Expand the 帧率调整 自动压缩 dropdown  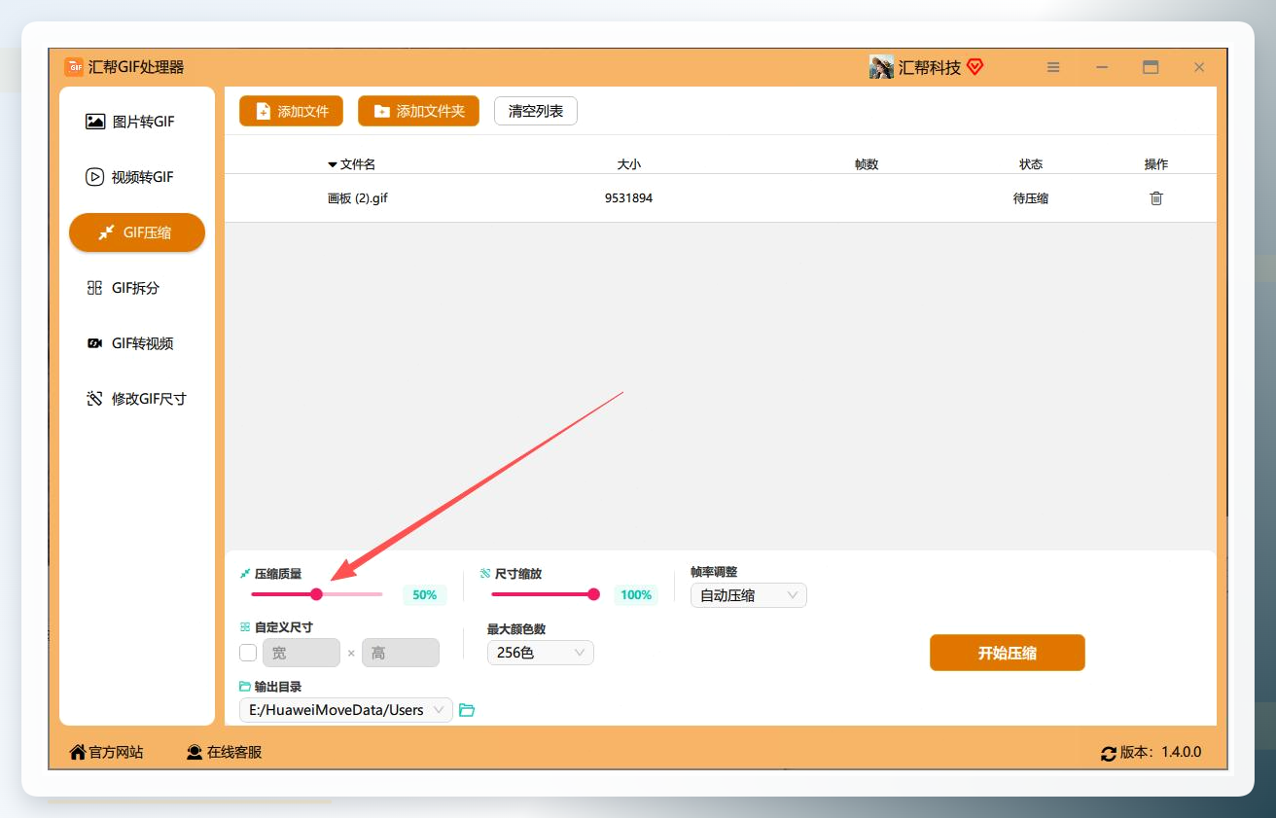[748, 594]
